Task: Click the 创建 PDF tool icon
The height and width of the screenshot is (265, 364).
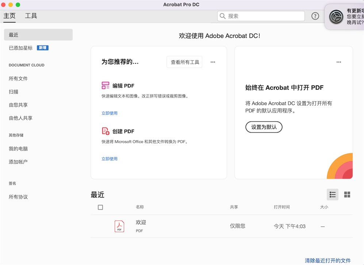Action: pyautogui.click(x=106, y=131)
